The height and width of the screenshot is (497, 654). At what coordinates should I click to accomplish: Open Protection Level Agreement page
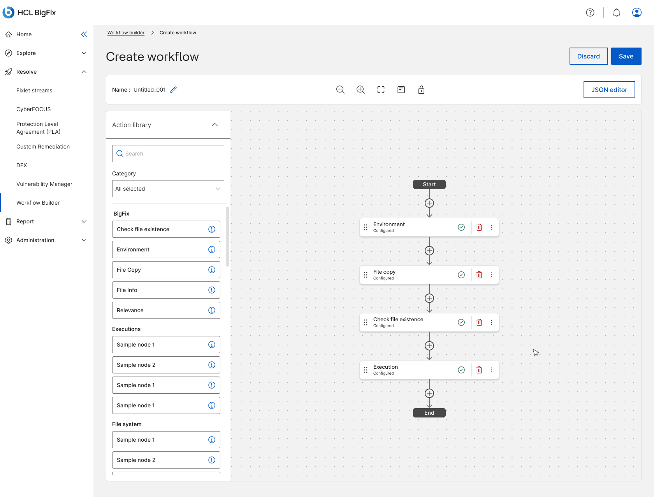[39, 128]
